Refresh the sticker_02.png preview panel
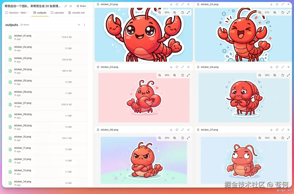 pos(277,4)
